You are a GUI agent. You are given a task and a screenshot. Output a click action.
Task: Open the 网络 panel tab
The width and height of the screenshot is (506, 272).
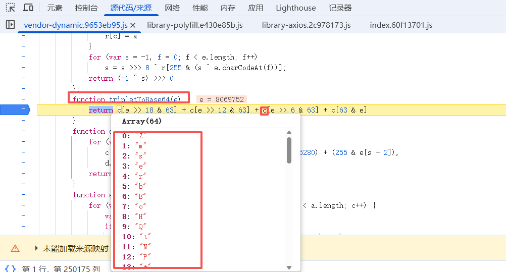click(x=172, y=8)
